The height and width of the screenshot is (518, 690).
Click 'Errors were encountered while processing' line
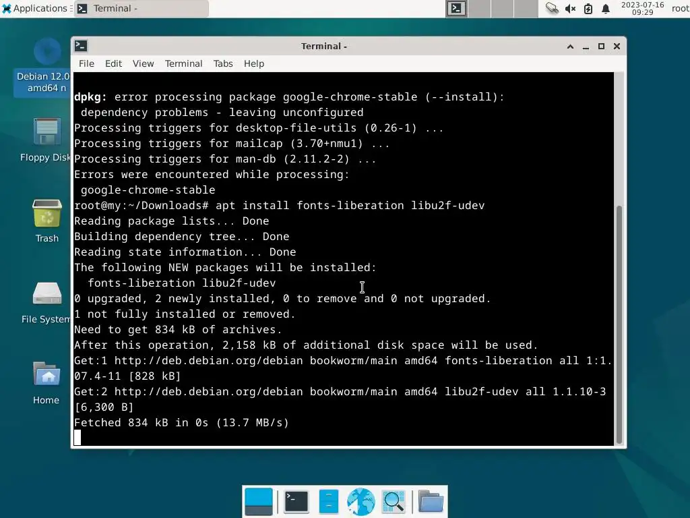pos(212,175)
